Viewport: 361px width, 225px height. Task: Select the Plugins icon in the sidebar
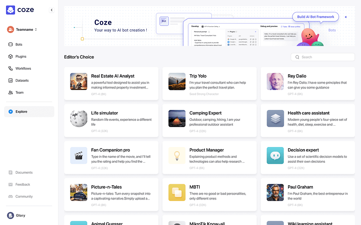pyautogui.click(x=9, y=56)
